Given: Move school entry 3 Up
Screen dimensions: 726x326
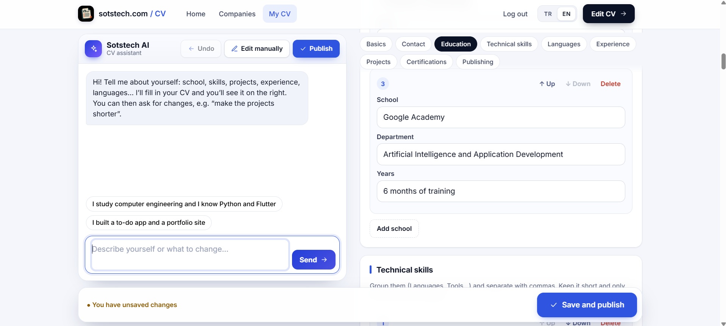Looking at the screenshot, I should pyautogui.click(x=547, y=84).
